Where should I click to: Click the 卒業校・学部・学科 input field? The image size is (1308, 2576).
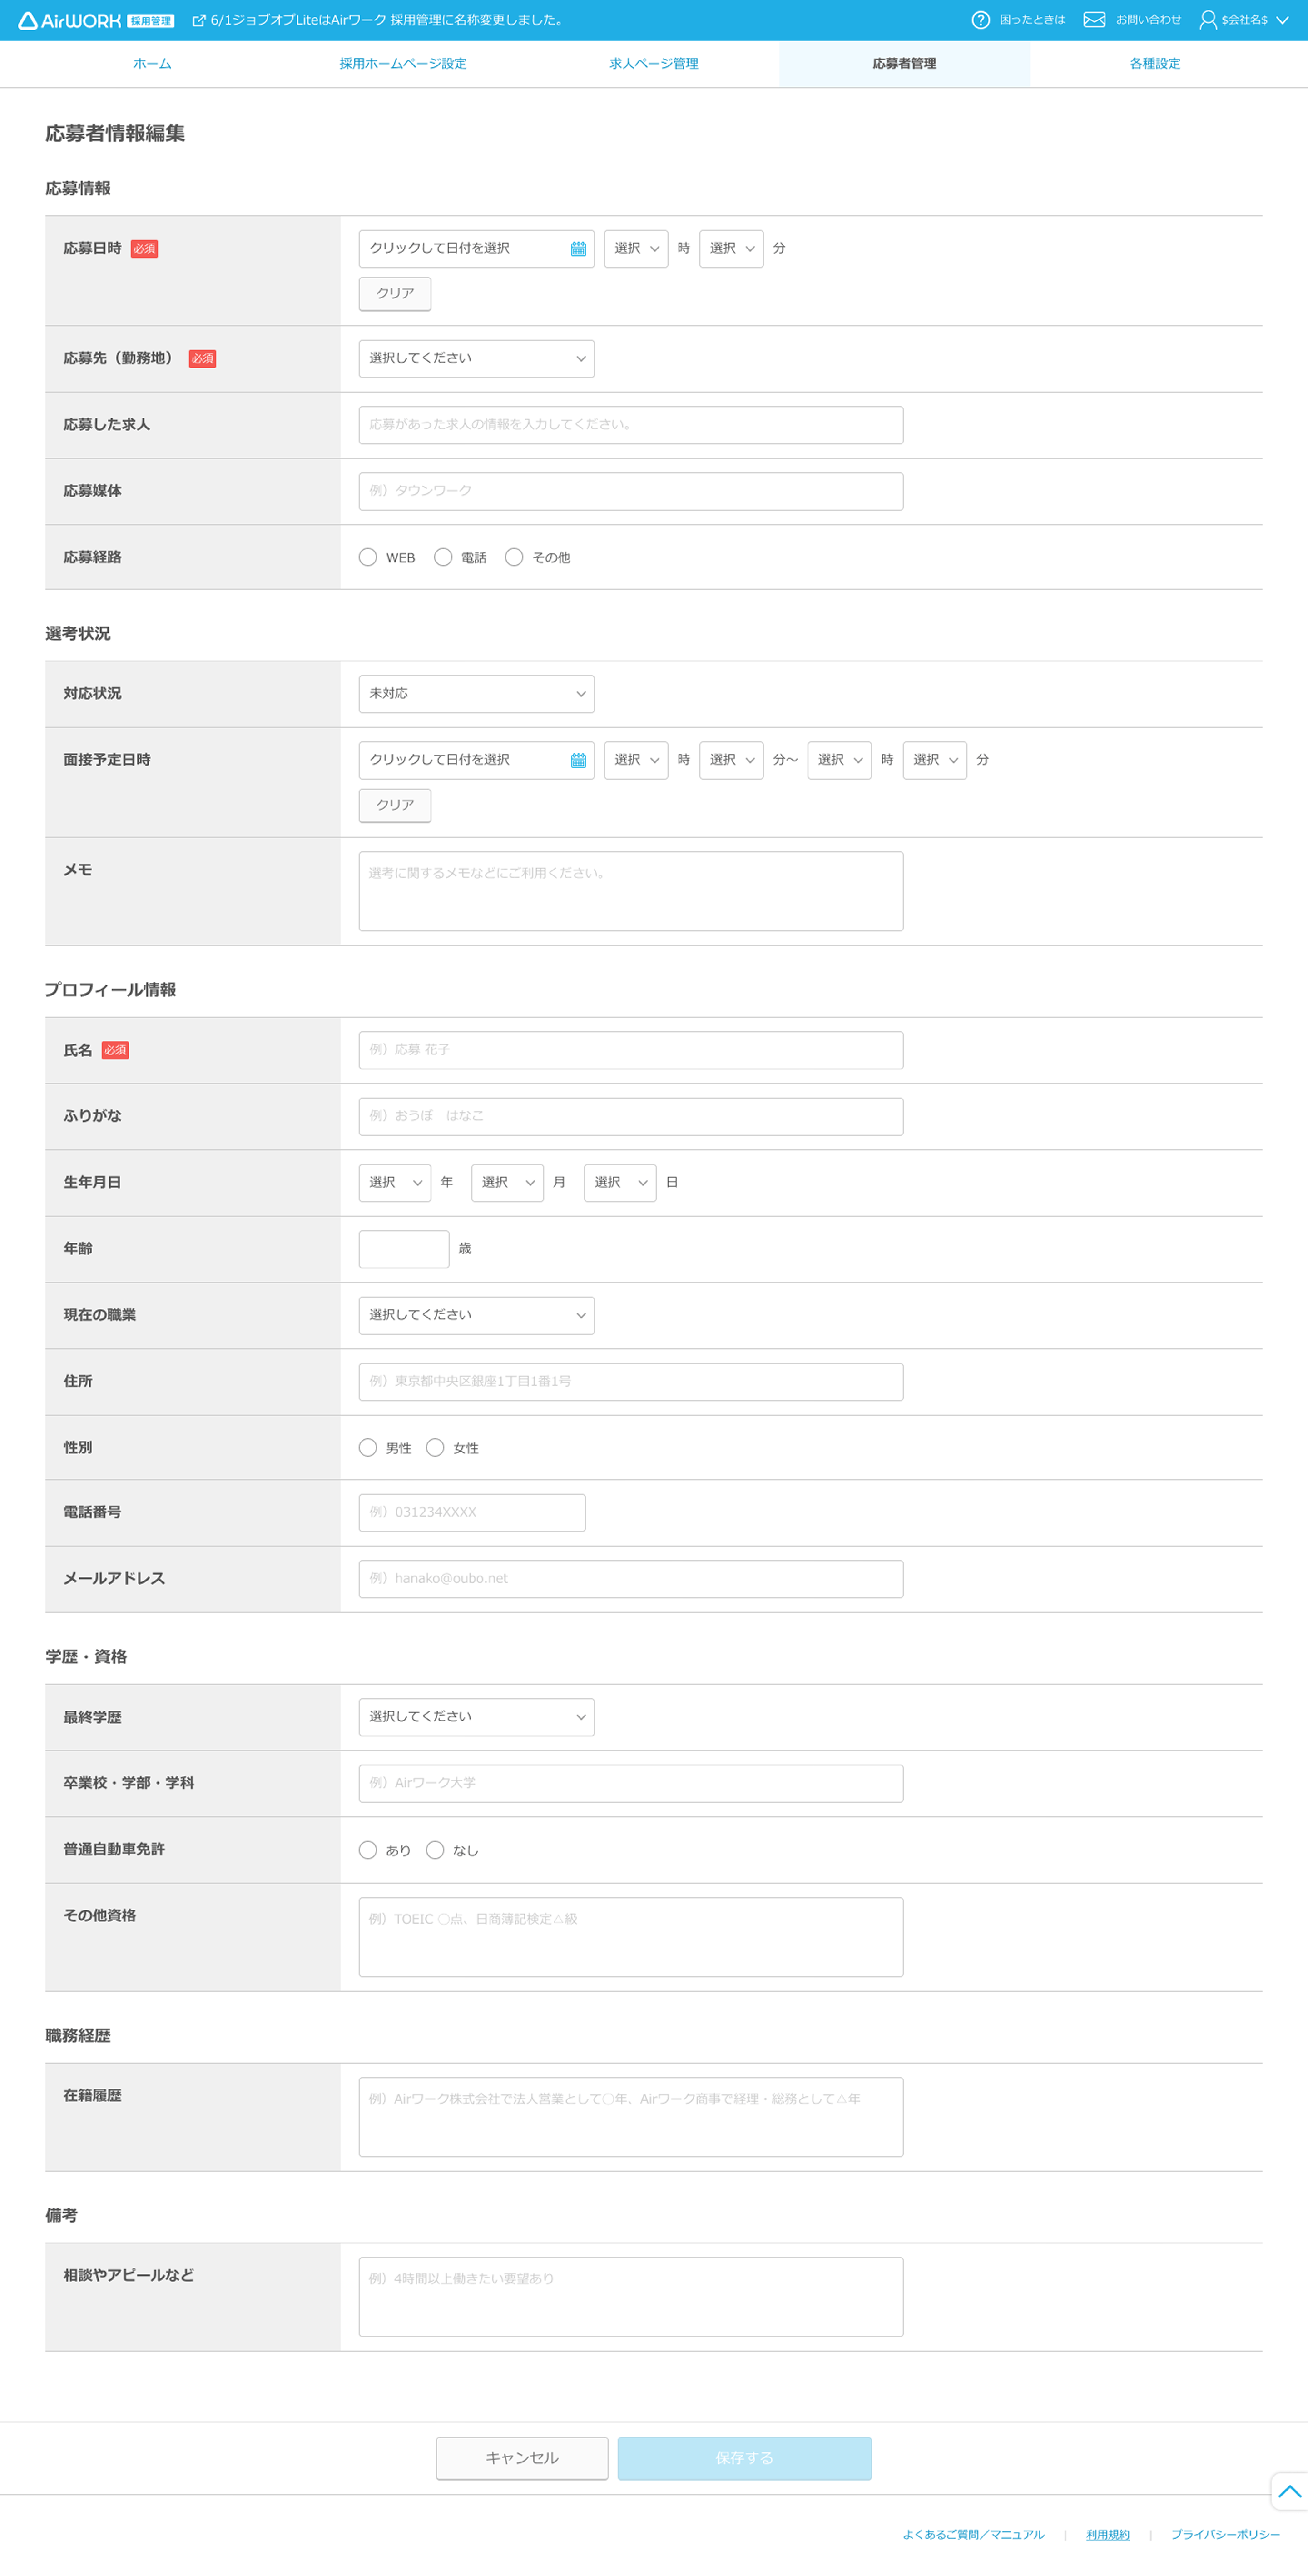pos(631,1783)
